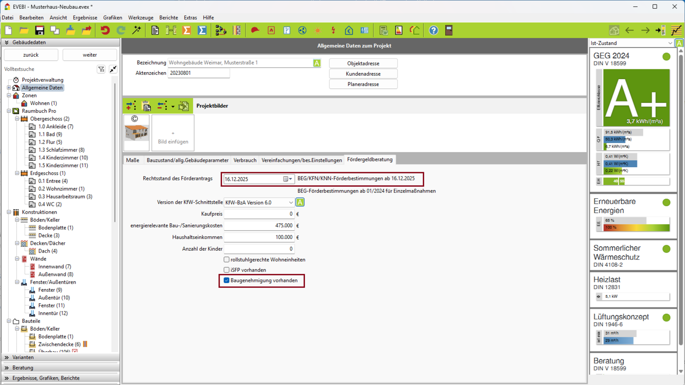Click the orange sun toolbar icon
This screenshot has height=385, width=685.
[x=318, y=31]
